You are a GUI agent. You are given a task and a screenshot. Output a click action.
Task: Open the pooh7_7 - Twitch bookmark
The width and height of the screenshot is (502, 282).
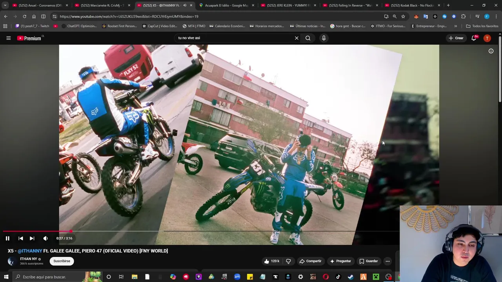coord(32,26)
